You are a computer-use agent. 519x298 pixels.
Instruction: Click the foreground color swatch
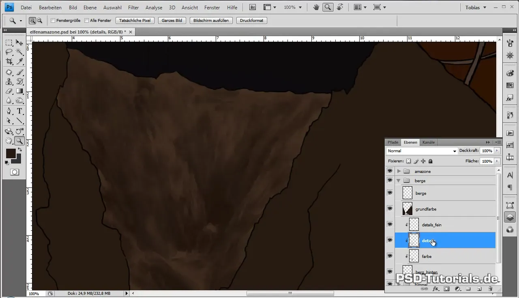(x=10, y=153)
